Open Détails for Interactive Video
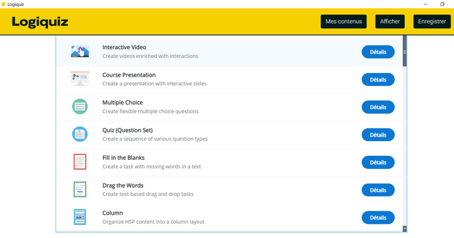454x238 pixels. point(378,52)
